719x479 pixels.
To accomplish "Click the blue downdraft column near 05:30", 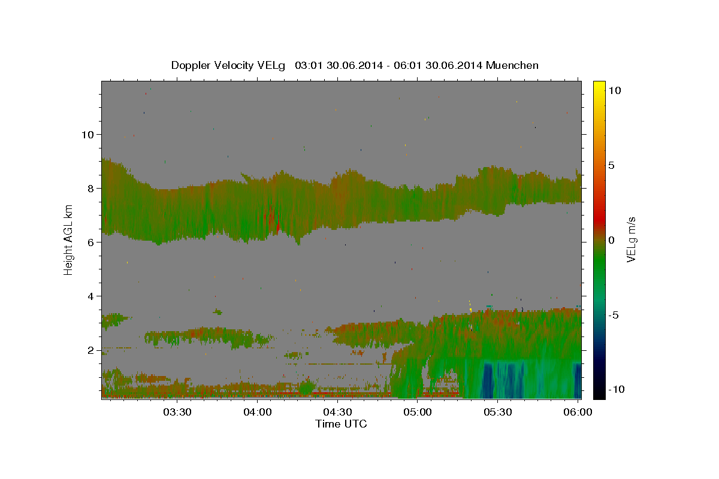I will pyautogui.click(x=488, y=380).
